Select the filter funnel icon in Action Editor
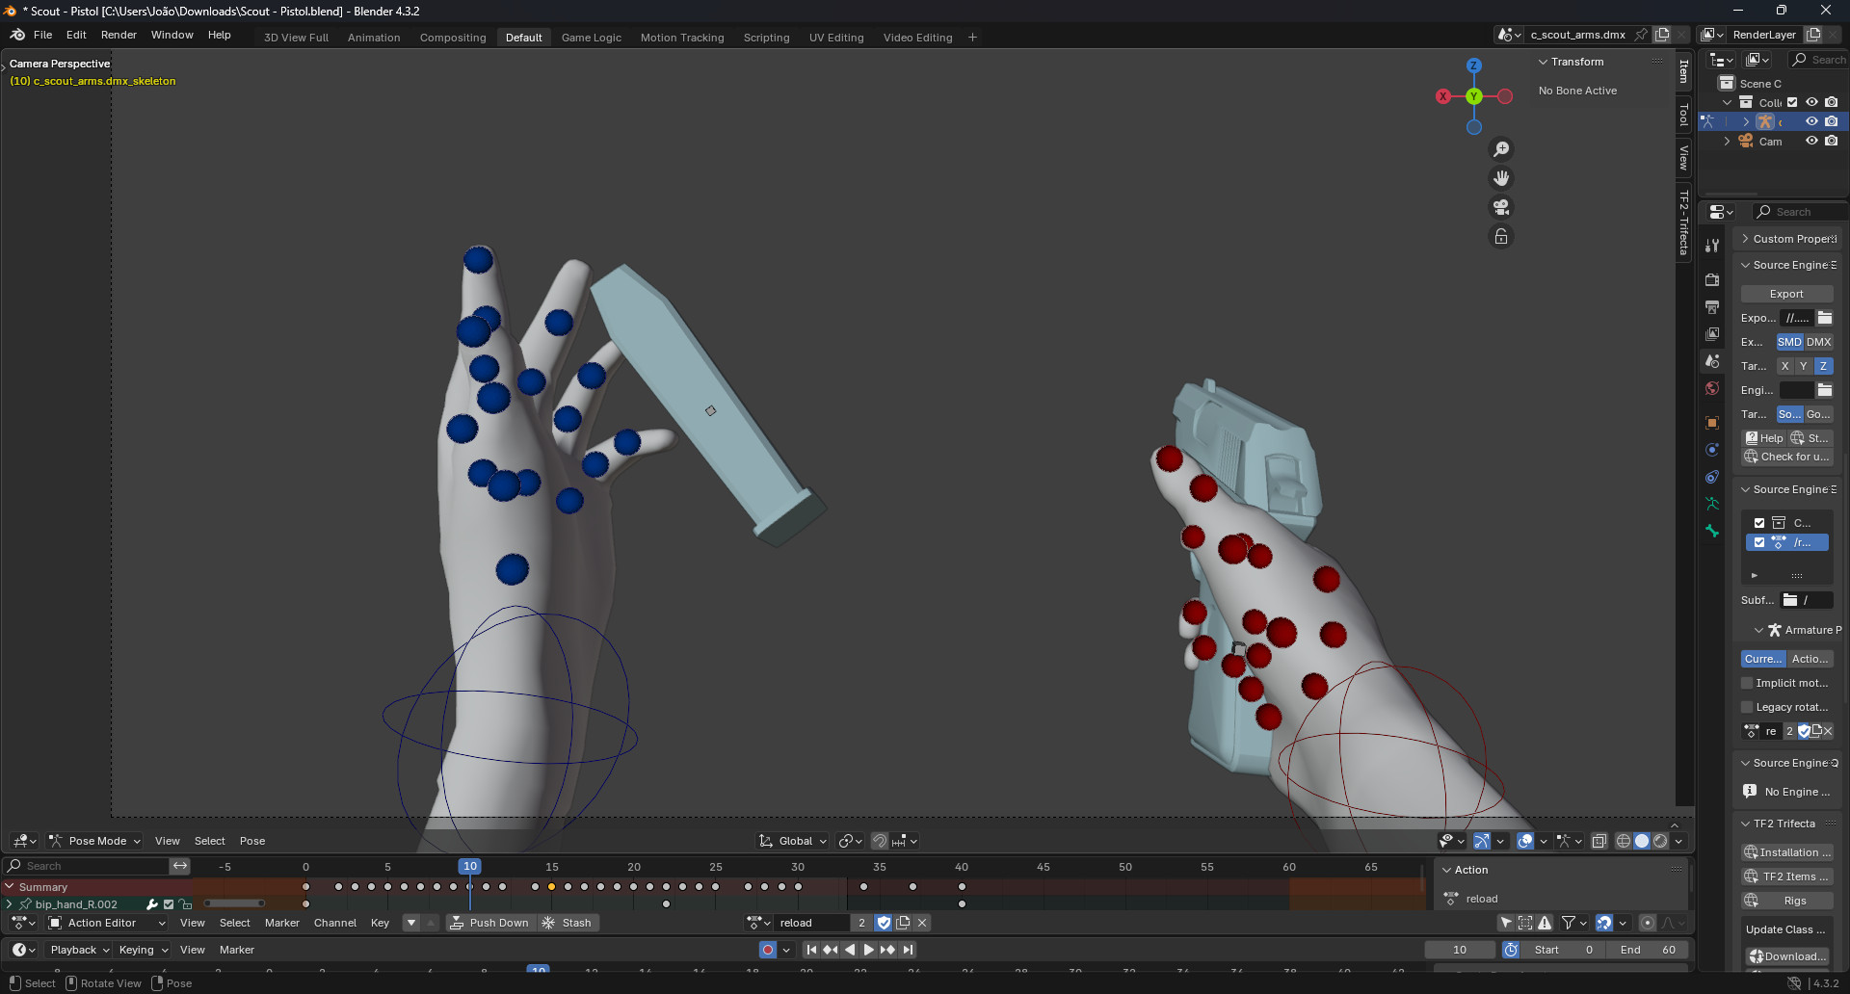 [1571, 922]
